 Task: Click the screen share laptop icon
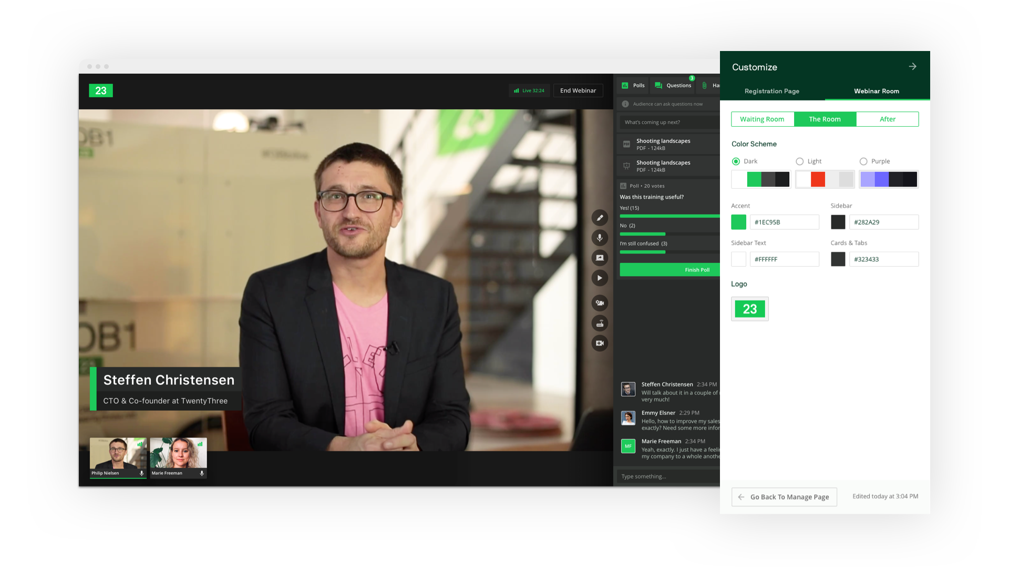(600, 258)
